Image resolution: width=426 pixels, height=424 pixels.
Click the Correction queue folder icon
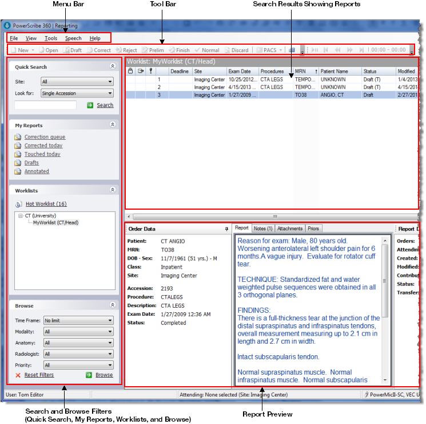[x=18, y=137]
